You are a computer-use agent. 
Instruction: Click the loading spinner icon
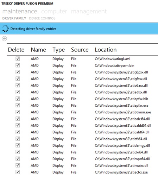(5, 29)
